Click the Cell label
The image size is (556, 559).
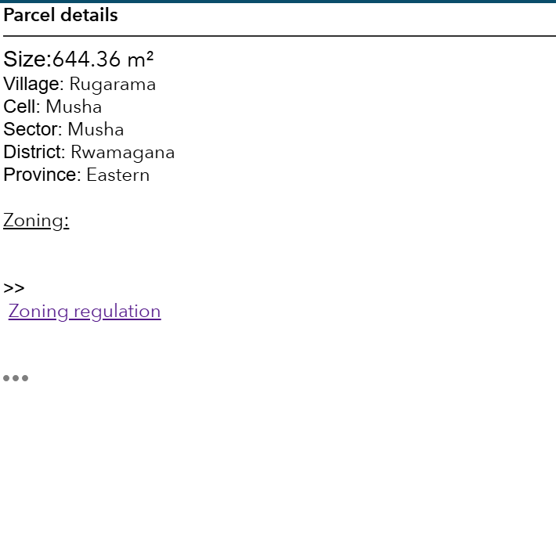tap(20, 107)
